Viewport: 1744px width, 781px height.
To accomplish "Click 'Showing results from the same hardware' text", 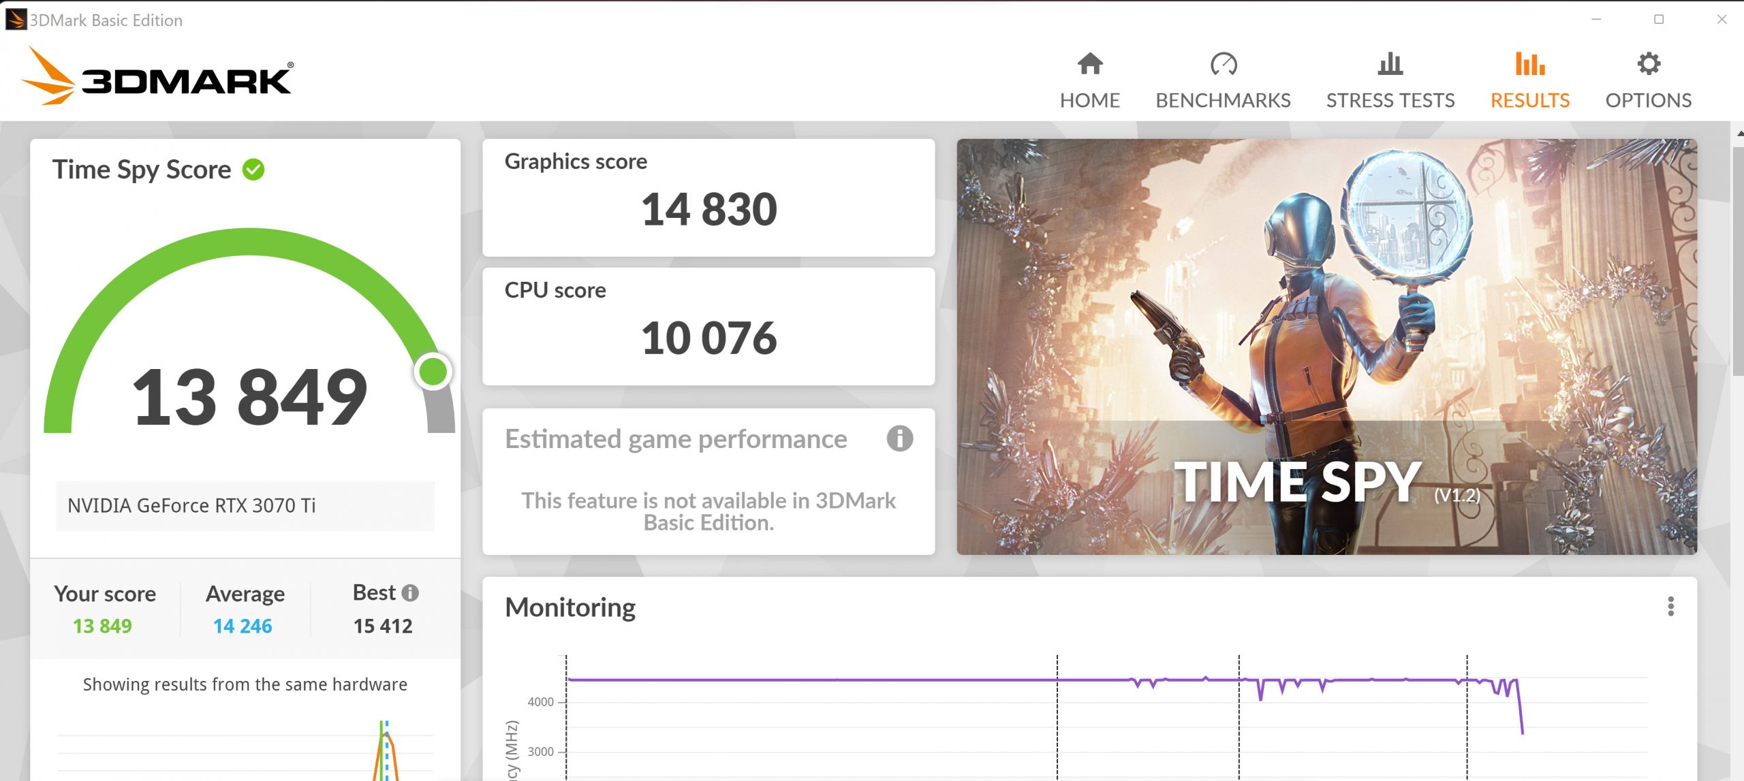I will coord(245,684).
